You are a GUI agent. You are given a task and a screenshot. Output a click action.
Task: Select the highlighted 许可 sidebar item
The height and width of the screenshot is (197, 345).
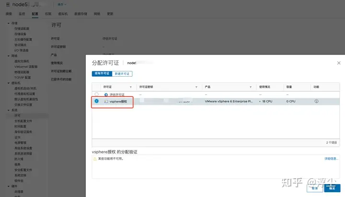[x=17, y=116]
